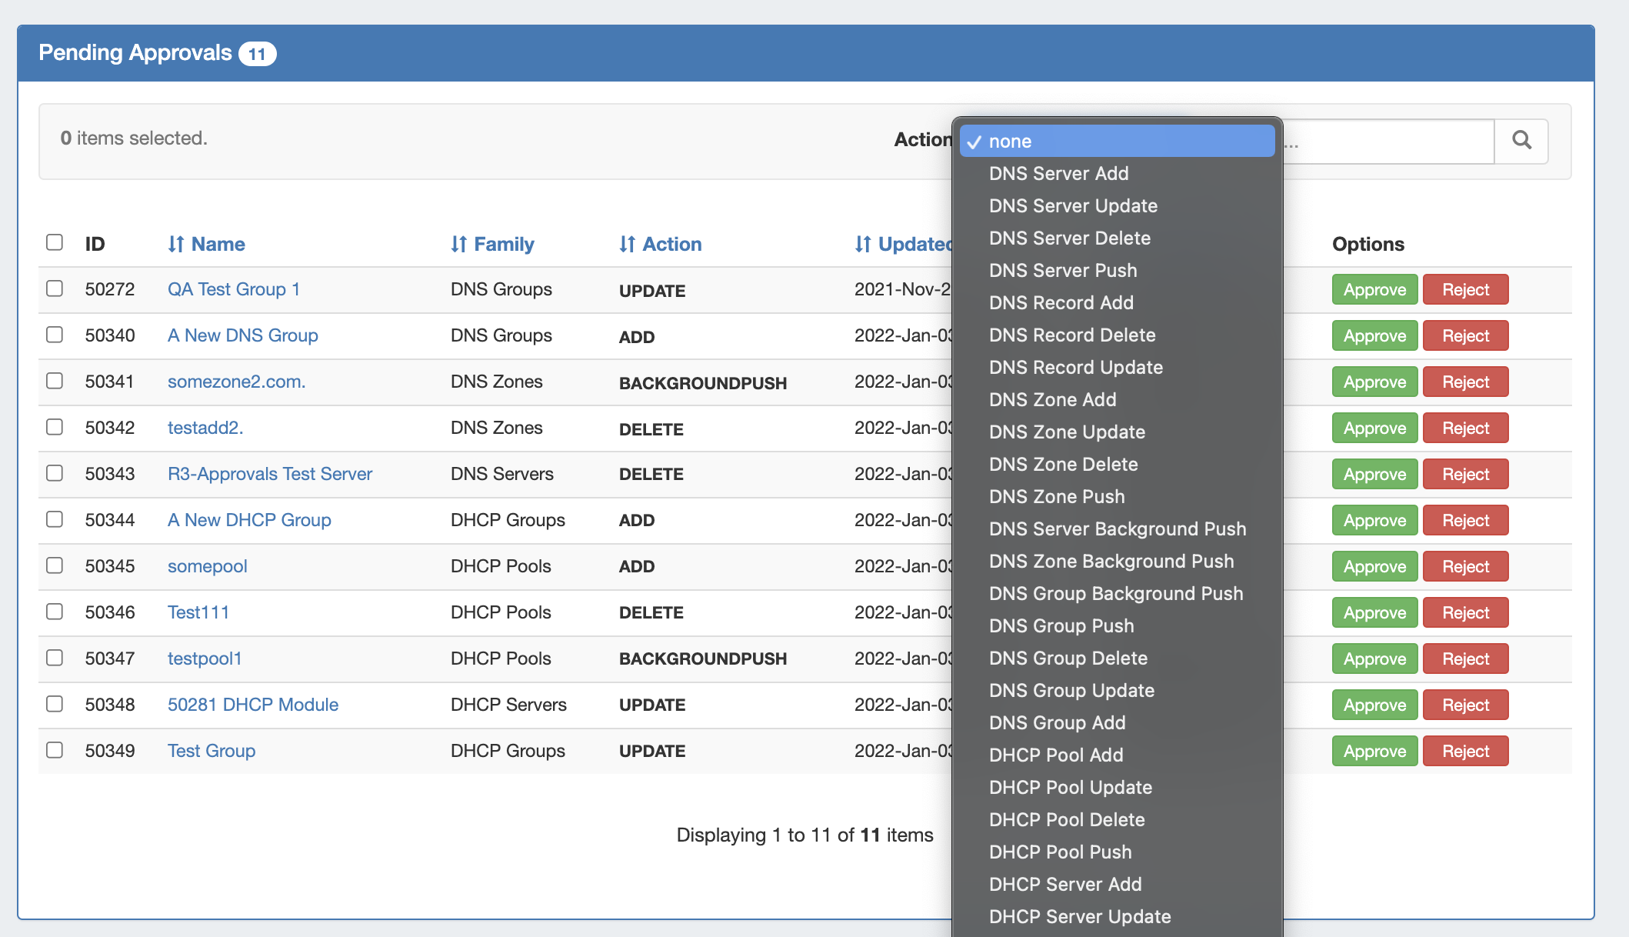Choose 'DNS Record Update' menu entry

pyautogui.click(x=1075, y=368)
